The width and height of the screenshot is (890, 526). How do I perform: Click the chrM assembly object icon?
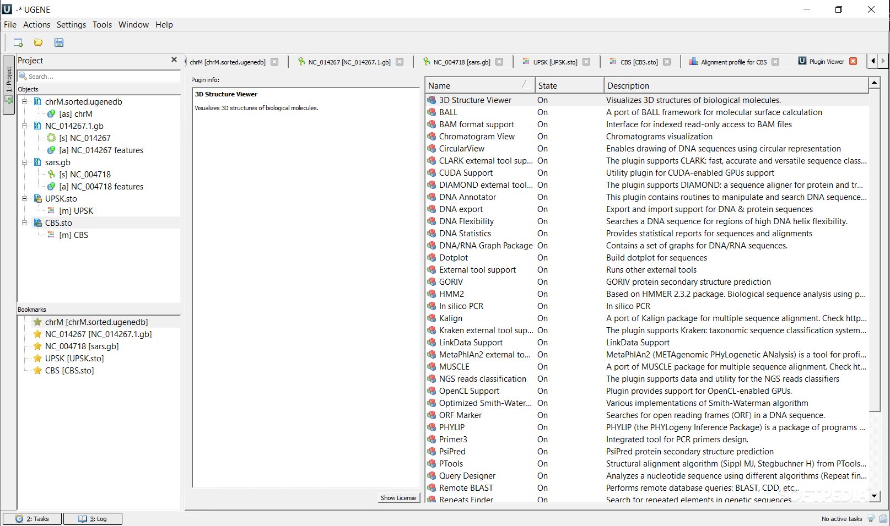pyautogui.click(x=51, y=113)
